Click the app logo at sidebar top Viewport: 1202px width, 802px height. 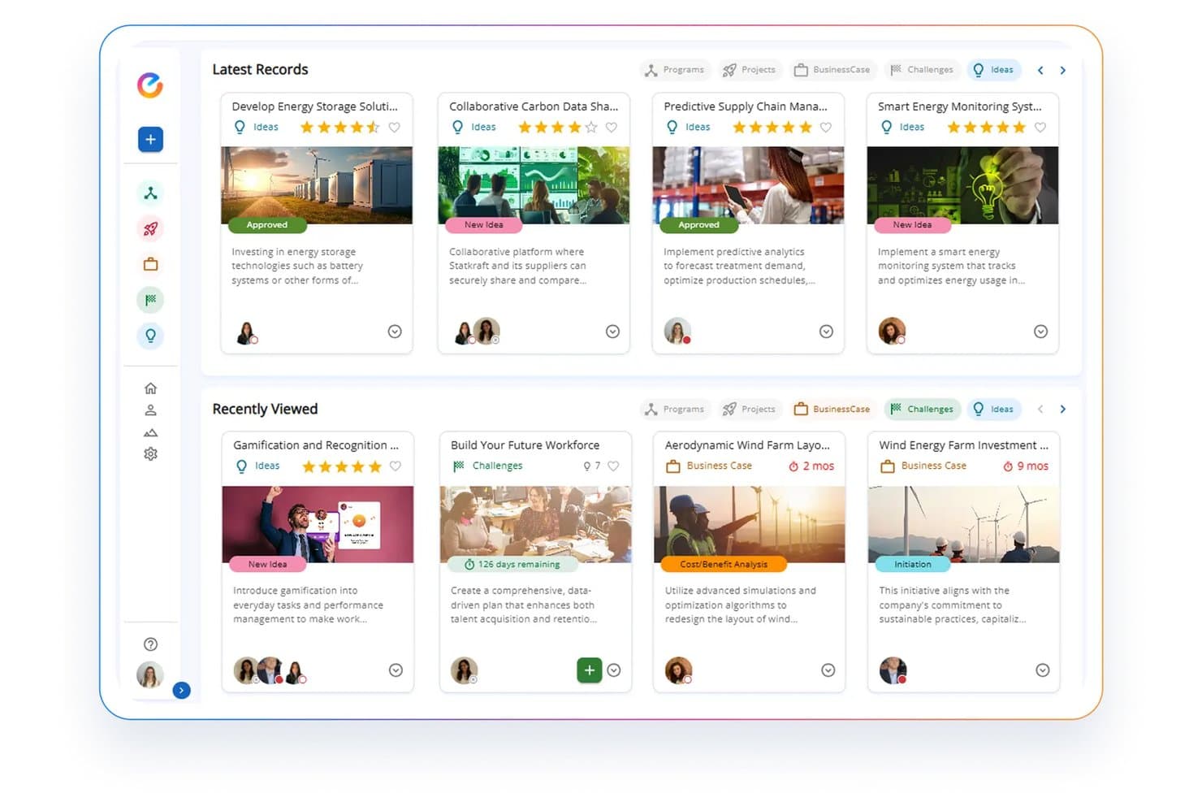coord(150,85)
